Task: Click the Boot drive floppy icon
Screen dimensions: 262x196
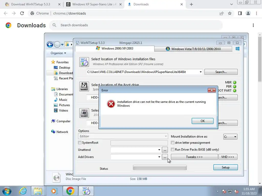Action: point(84,86)
